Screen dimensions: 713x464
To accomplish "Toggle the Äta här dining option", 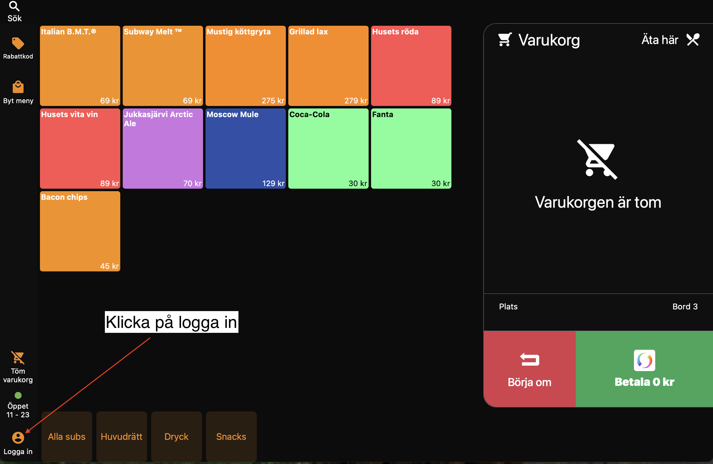I will pos(670,40).
